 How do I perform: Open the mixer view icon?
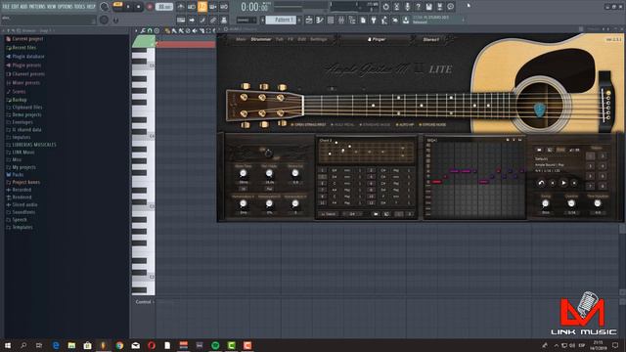341,20
